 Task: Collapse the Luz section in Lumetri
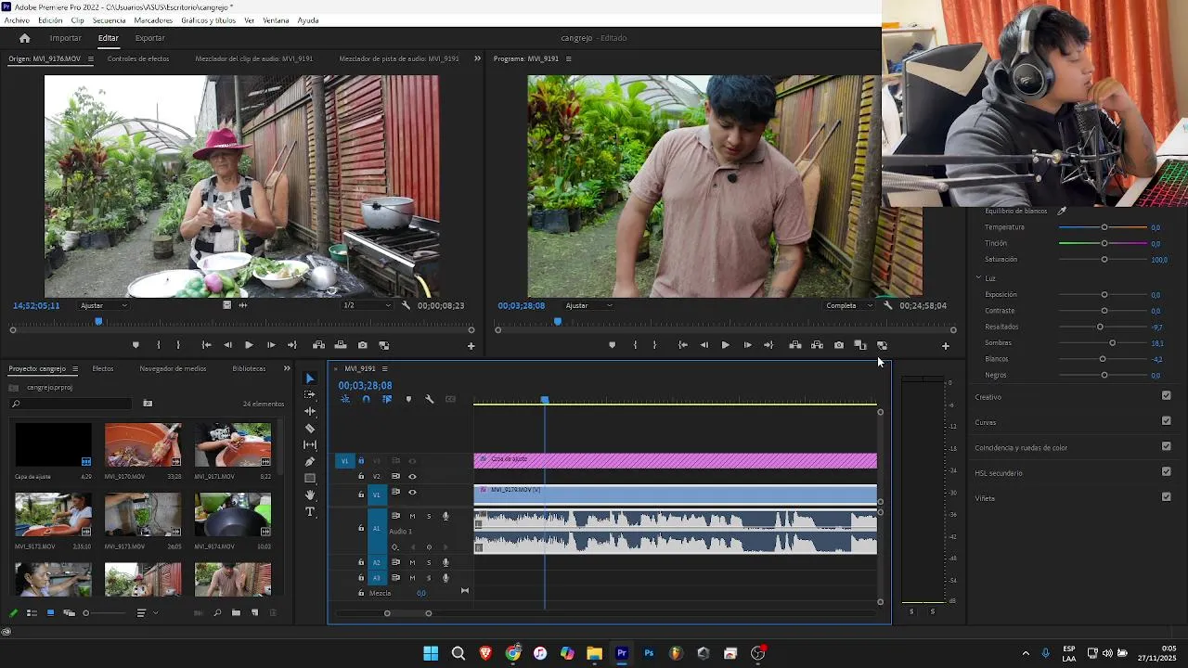(978, 278)
